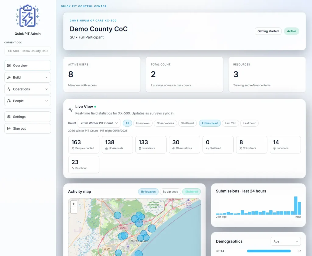This screenshot has height=256, width=312.
Task: Expand the Operations menu chevron
Action: pyautogui.click(x=47, y=89)
